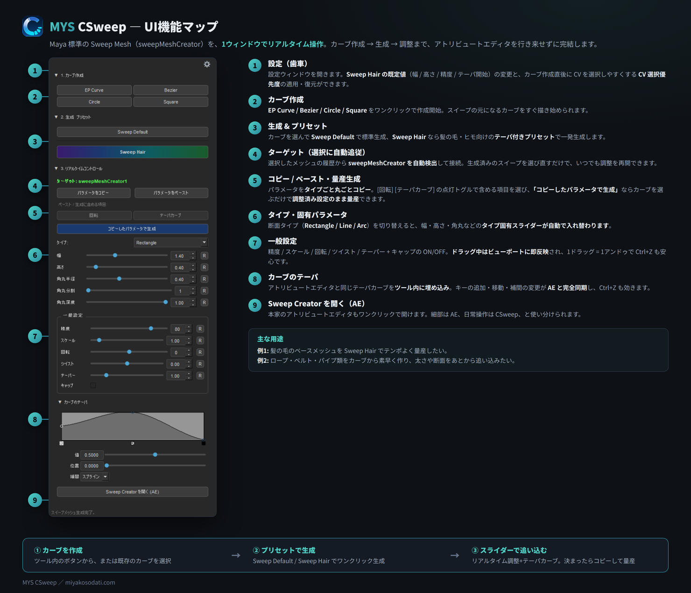The width and height of the screenshot is (691, 593).
Task: Click the 角丸深度 slider handle
Action: 165,302
